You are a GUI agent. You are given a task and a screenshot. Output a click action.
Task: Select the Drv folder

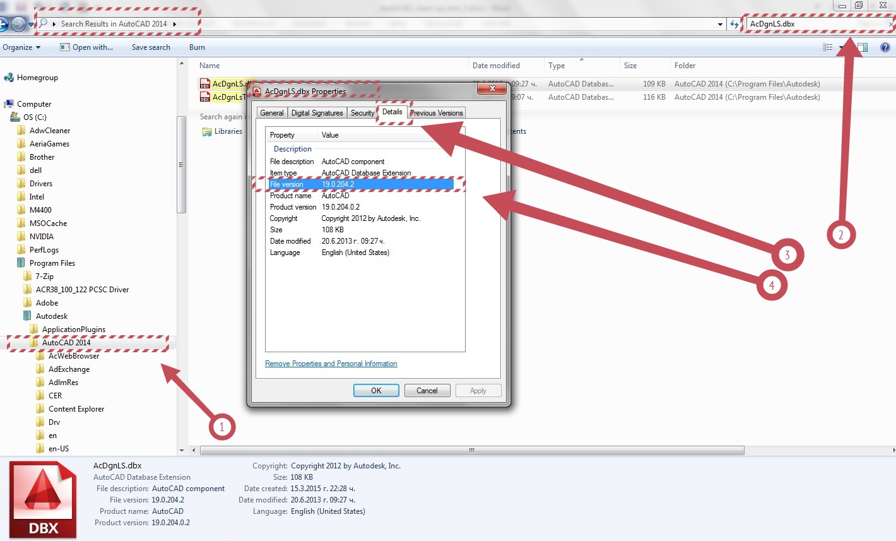click(x=48, y=422)
